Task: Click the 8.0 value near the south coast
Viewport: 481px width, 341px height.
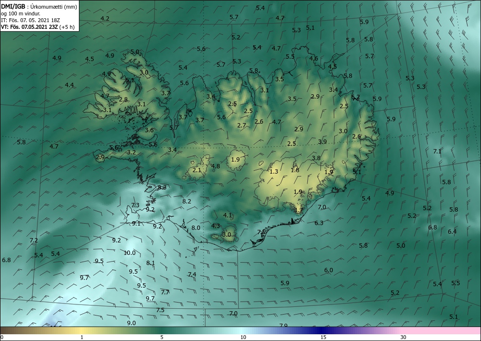Action: (196, 228)
